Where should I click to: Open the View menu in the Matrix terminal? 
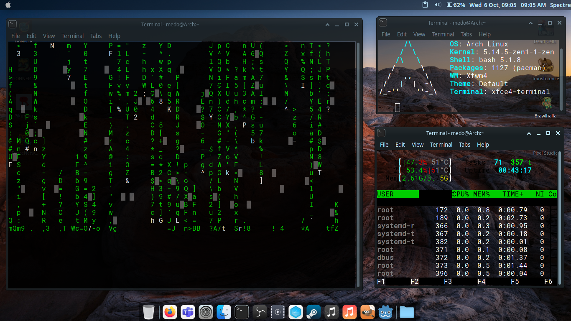(x=49, y=36)
